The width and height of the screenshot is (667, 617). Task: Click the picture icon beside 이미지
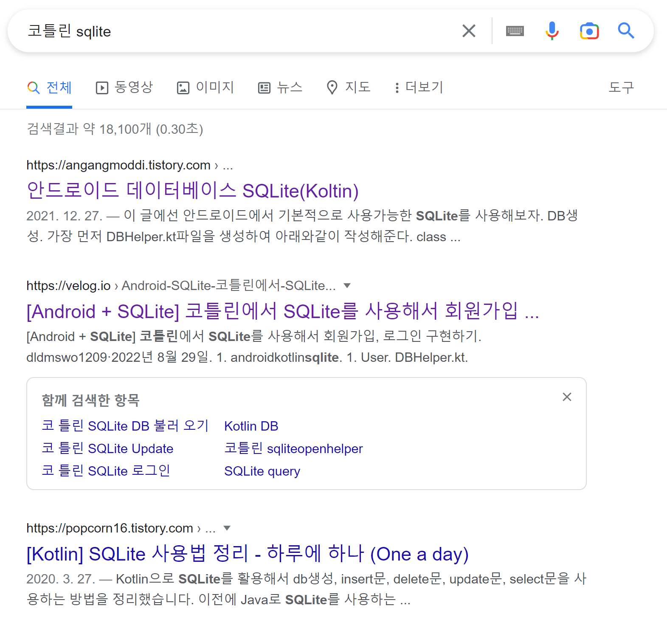pos(183,88)
